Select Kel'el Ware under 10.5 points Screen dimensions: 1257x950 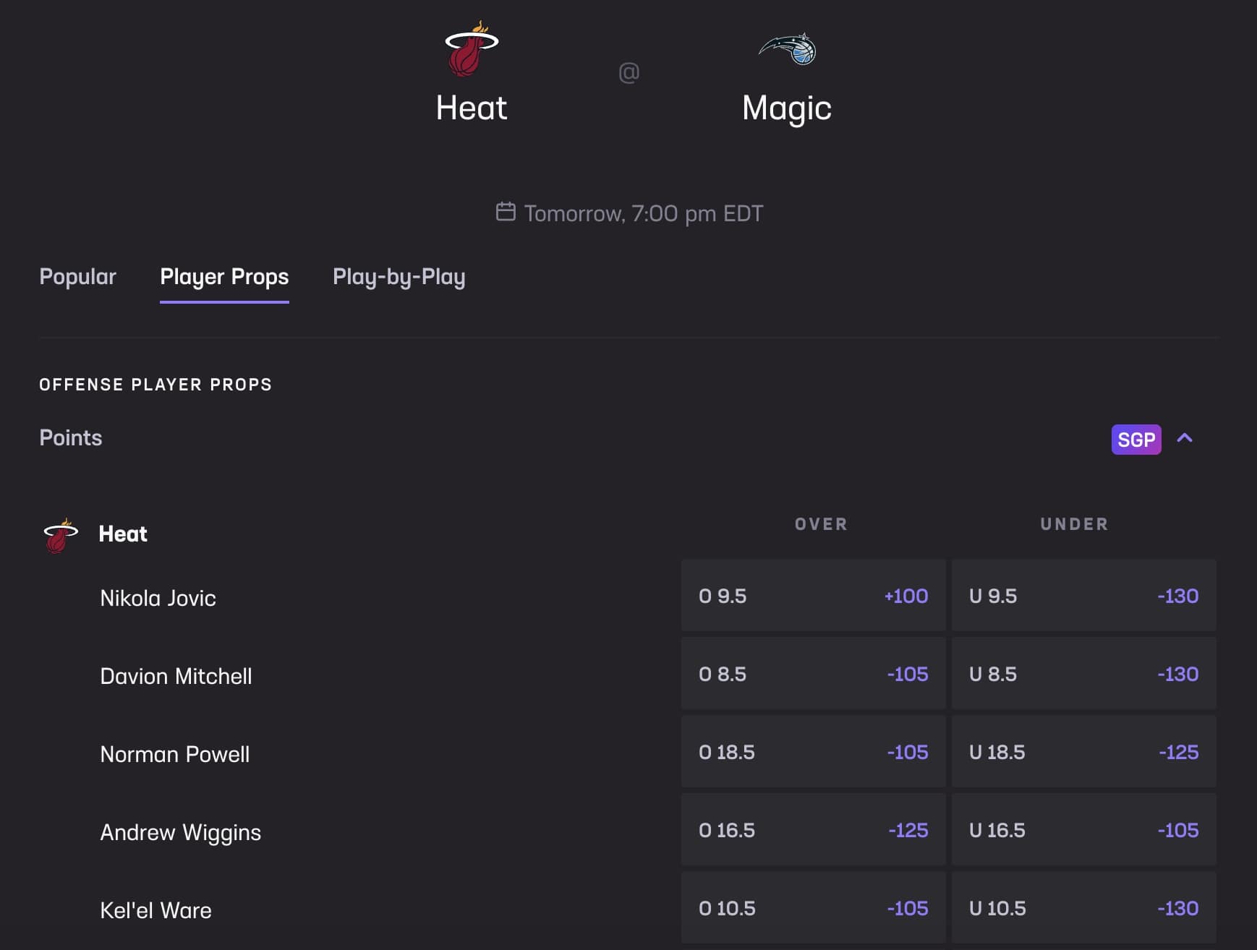(x=1083, y=908)
